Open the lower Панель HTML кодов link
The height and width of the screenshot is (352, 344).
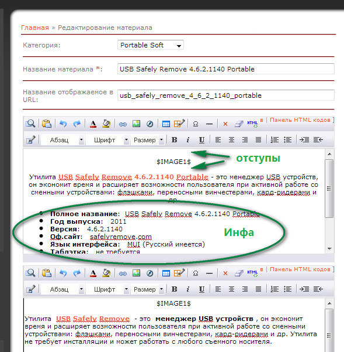point(300,269)
